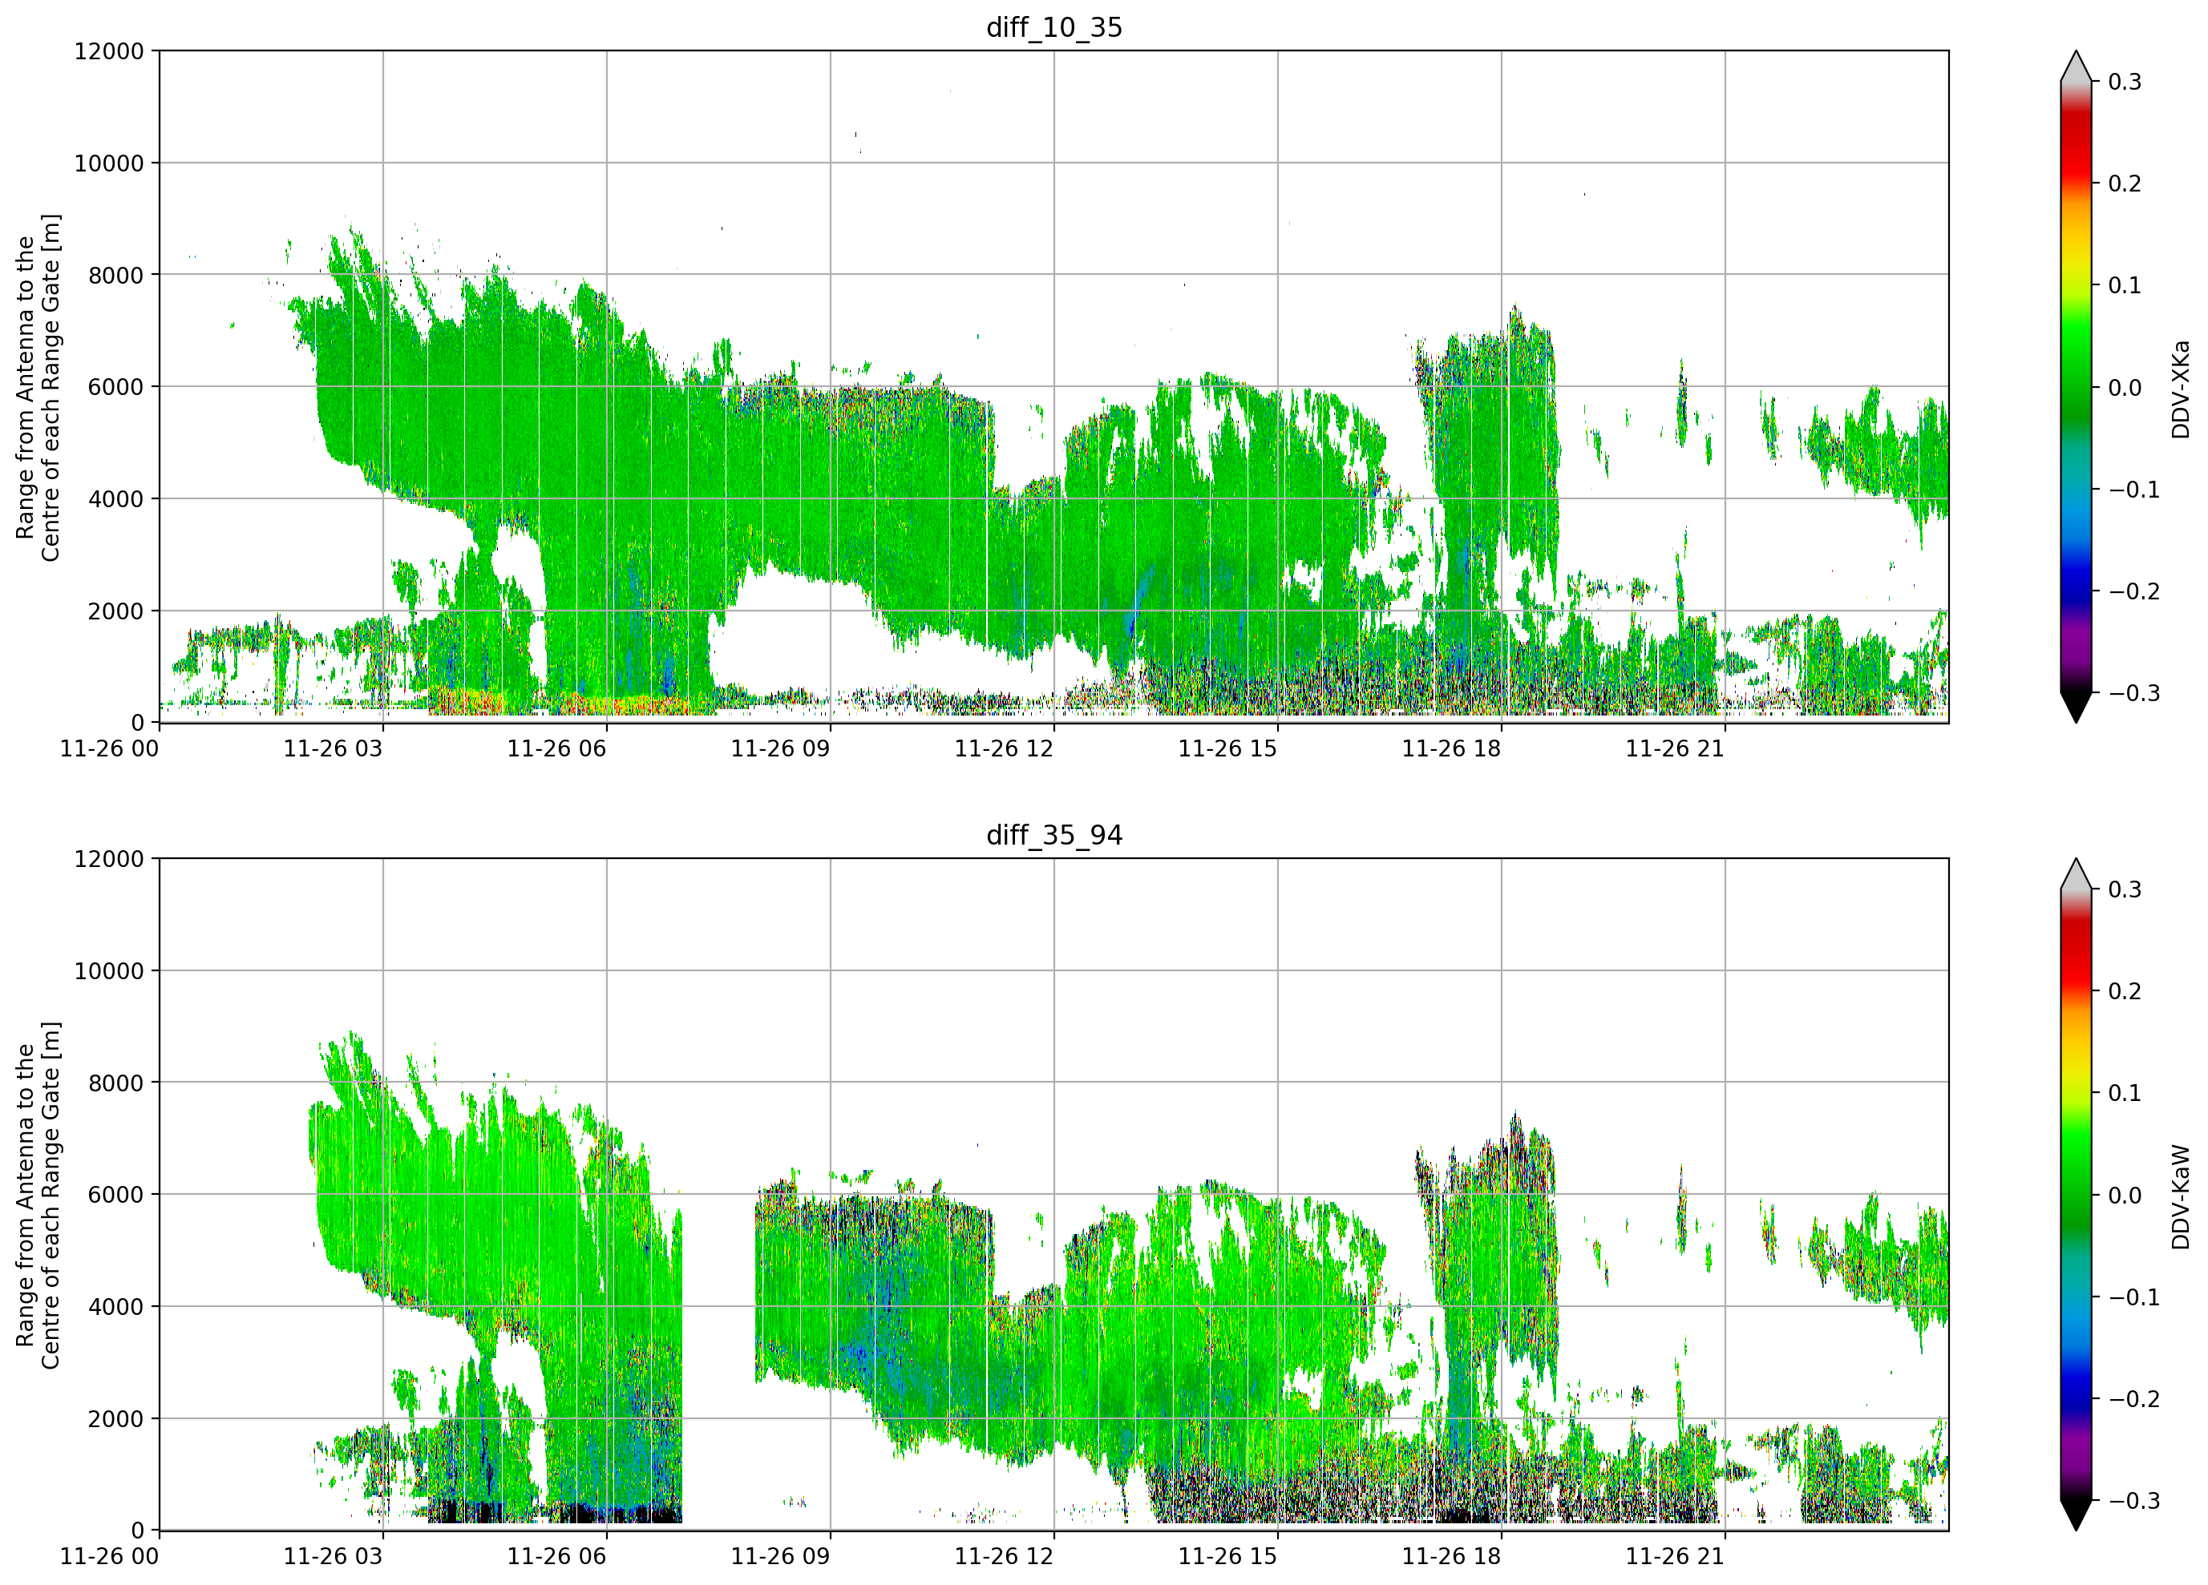Click '11-26 00' under the diff_10_35 plot
Image resolution: width=2208 pixels, height=1585 pixels.
tap(109, 748)
